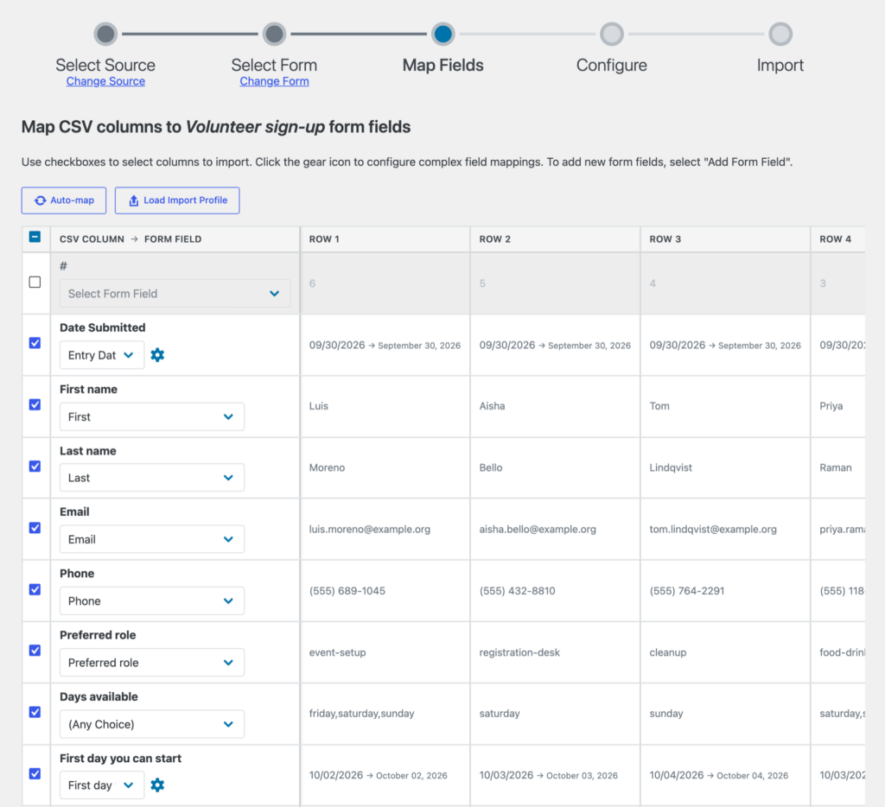Open the Email form field dropdown
This screenshot has width=885, height=807.
tap(152, 539)
